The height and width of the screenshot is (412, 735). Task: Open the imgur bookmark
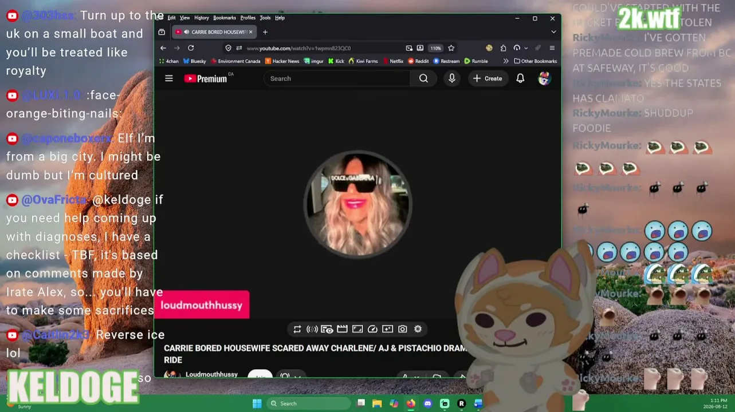coord(314,61)
